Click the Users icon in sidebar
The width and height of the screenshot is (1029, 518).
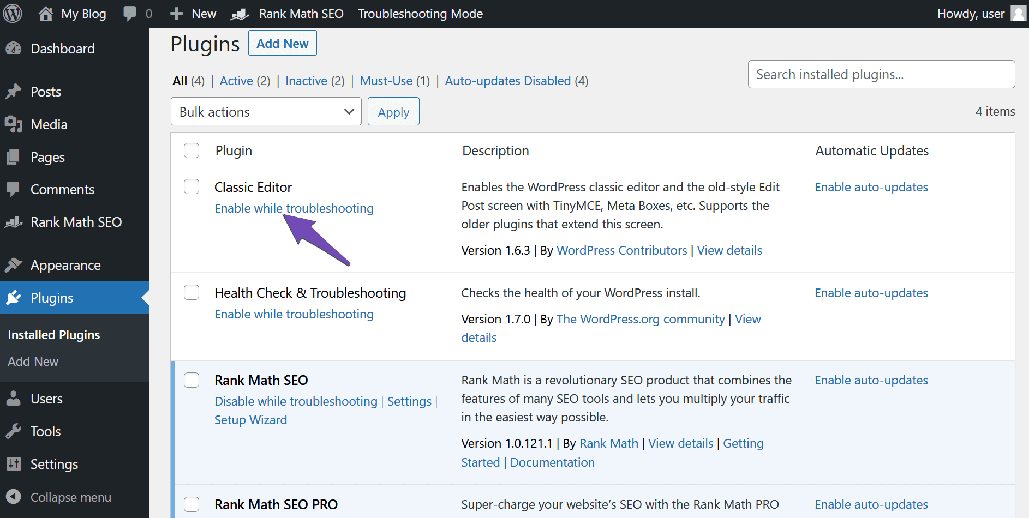click(14, 399)
